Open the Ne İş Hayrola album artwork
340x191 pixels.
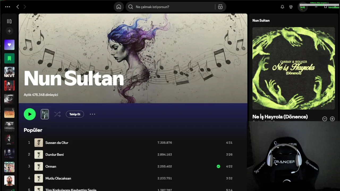point(294,68)
